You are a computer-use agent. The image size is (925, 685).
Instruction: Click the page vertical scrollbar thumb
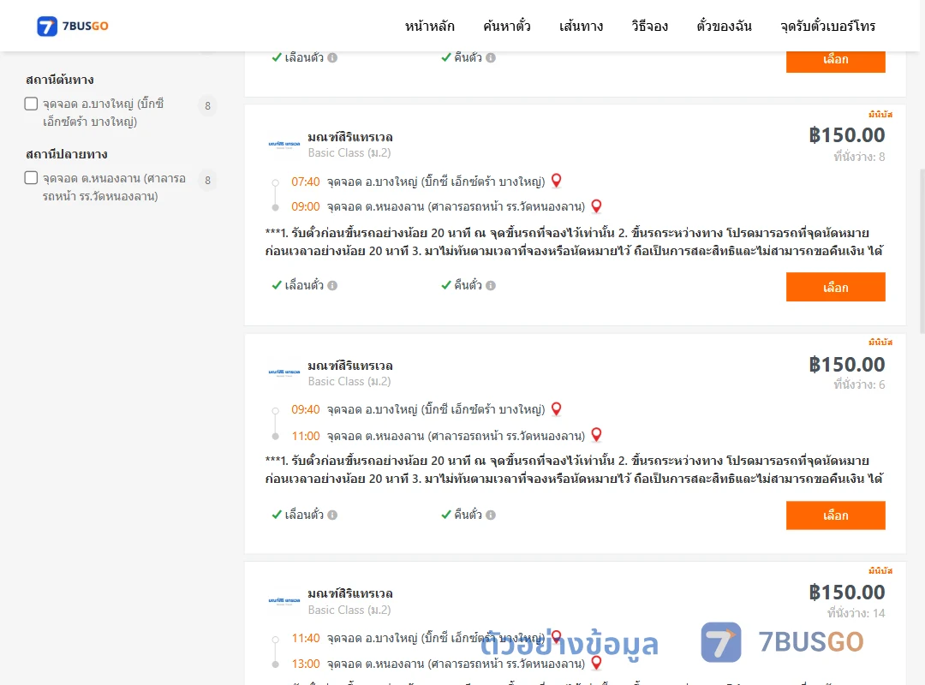(922, 251)
